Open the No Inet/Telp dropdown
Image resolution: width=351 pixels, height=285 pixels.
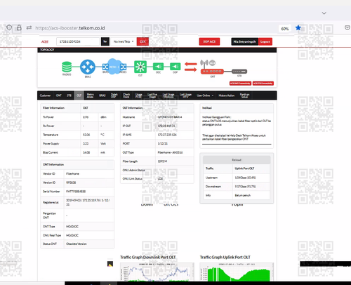[124, 41]
